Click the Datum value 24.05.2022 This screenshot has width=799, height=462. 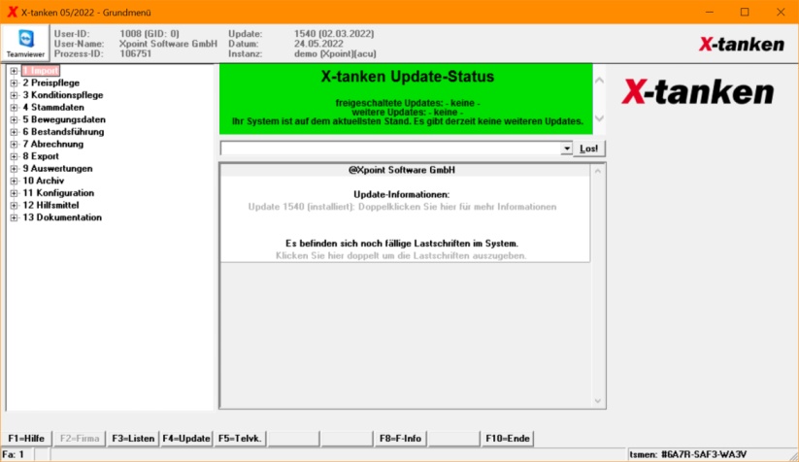click(x=318, y=44)
